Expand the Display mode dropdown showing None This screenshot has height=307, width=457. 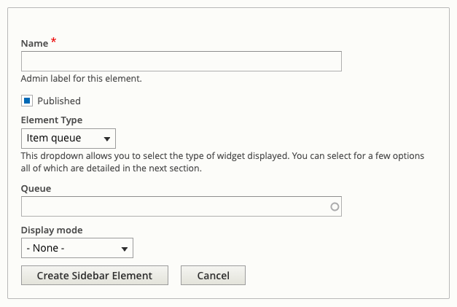coord(77,248)
